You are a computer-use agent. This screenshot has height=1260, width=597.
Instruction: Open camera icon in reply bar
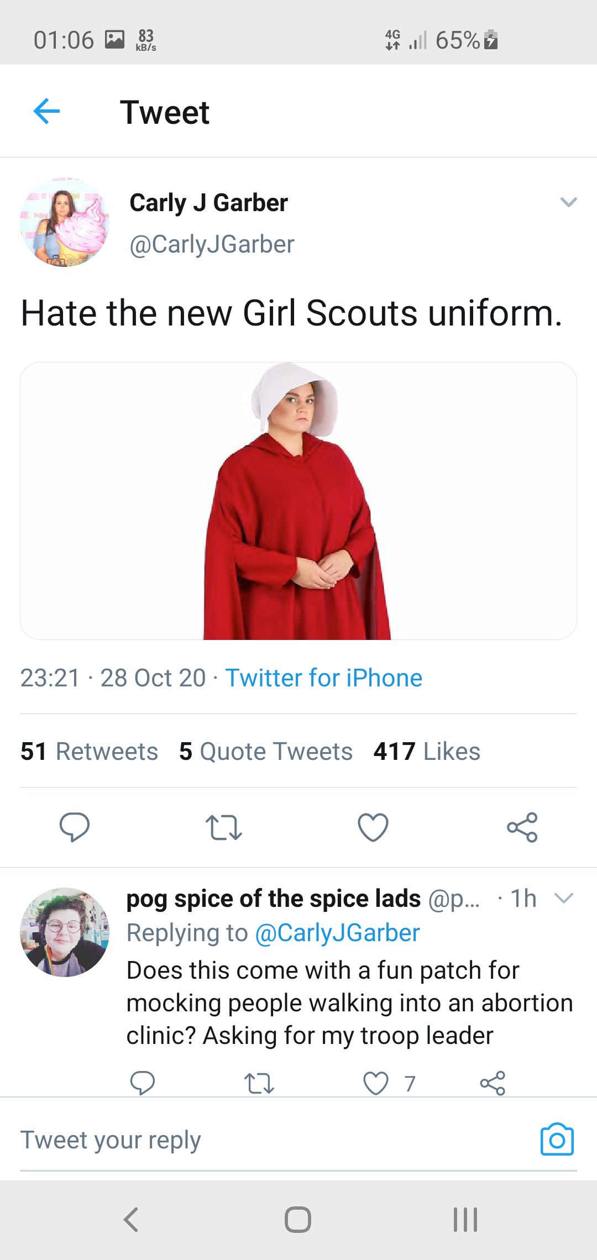557,1140
